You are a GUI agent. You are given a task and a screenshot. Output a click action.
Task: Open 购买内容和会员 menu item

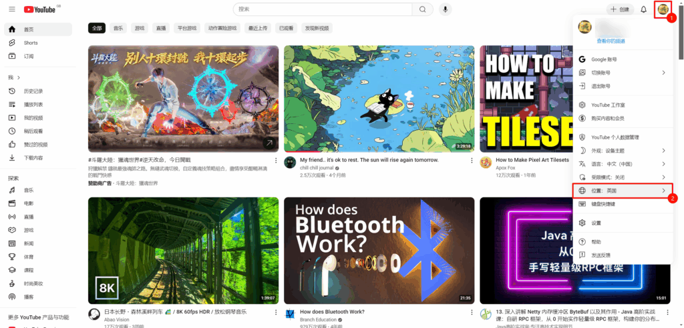coord(623,118)
